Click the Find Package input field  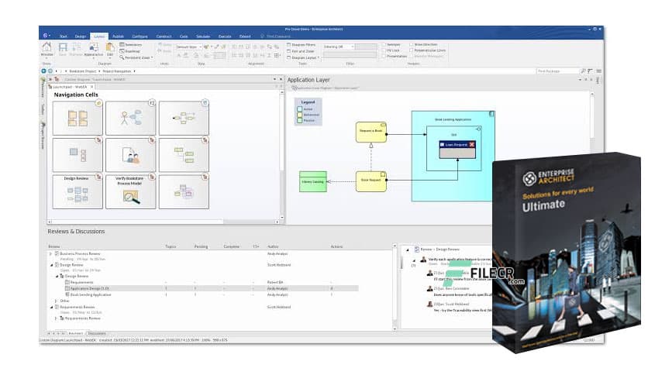[x=557, y=71]
